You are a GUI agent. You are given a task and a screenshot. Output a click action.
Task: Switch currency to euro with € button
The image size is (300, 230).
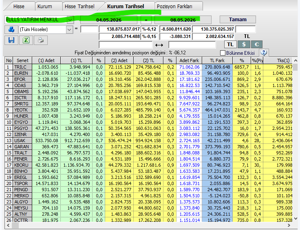point(256,45)
